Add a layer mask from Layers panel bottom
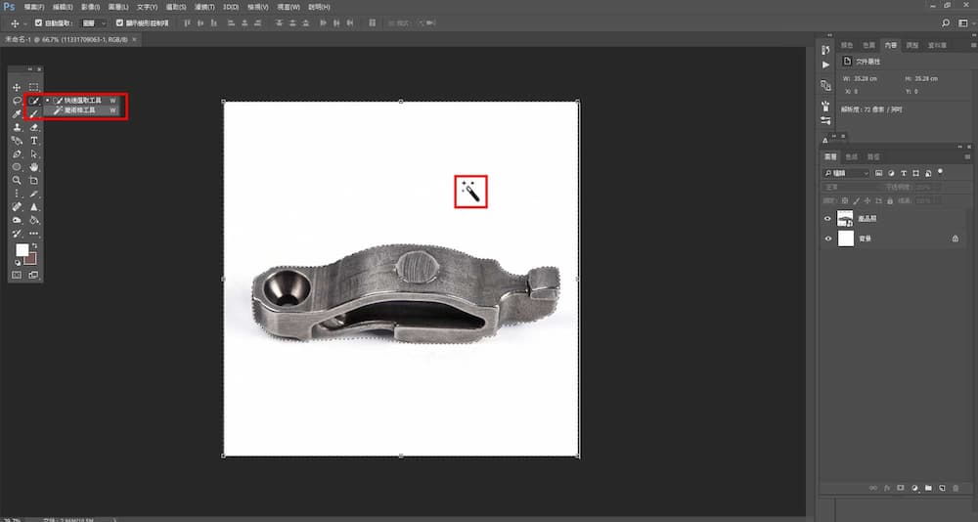Viewport: 978px width, 522px height. coord(901,488)
